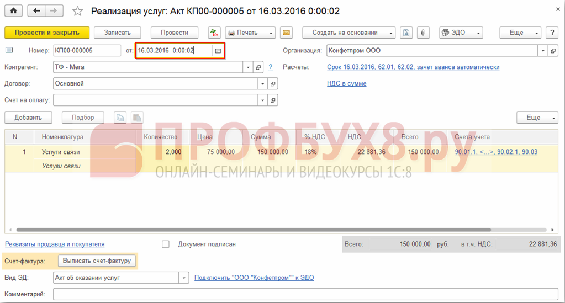This screenshot has width=565, height=303.
Task: Select italic Услуги связи content cell
Action: (x=85, y=166)
